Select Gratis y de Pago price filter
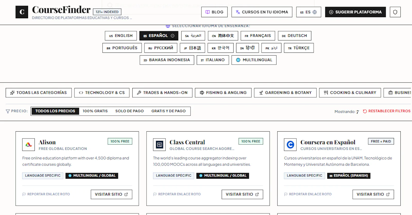 coord(168,111)
